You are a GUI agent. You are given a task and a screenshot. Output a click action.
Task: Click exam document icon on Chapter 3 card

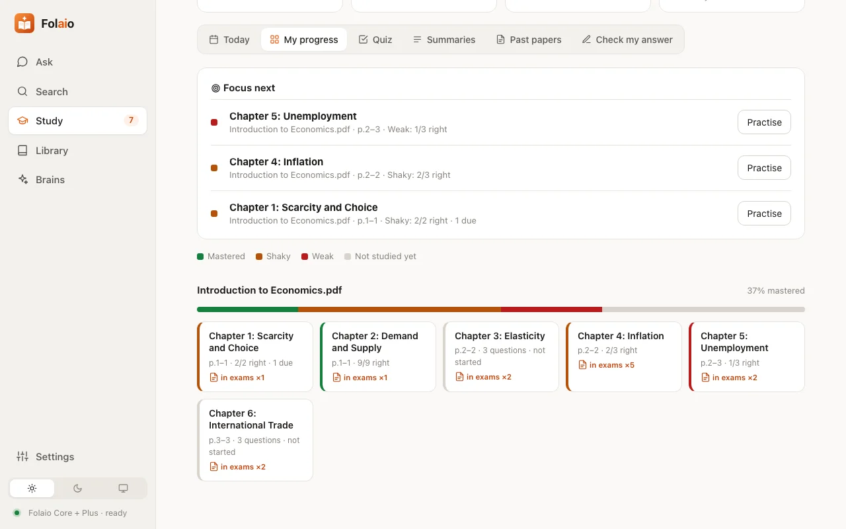(x=459, y=377)
